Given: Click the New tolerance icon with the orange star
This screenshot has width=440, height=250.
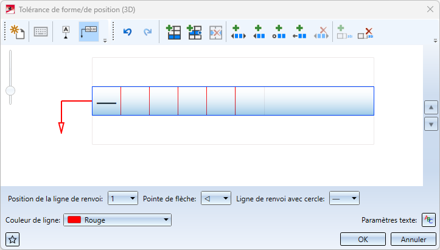Looking at the screenshot, I should pos(17,32).
